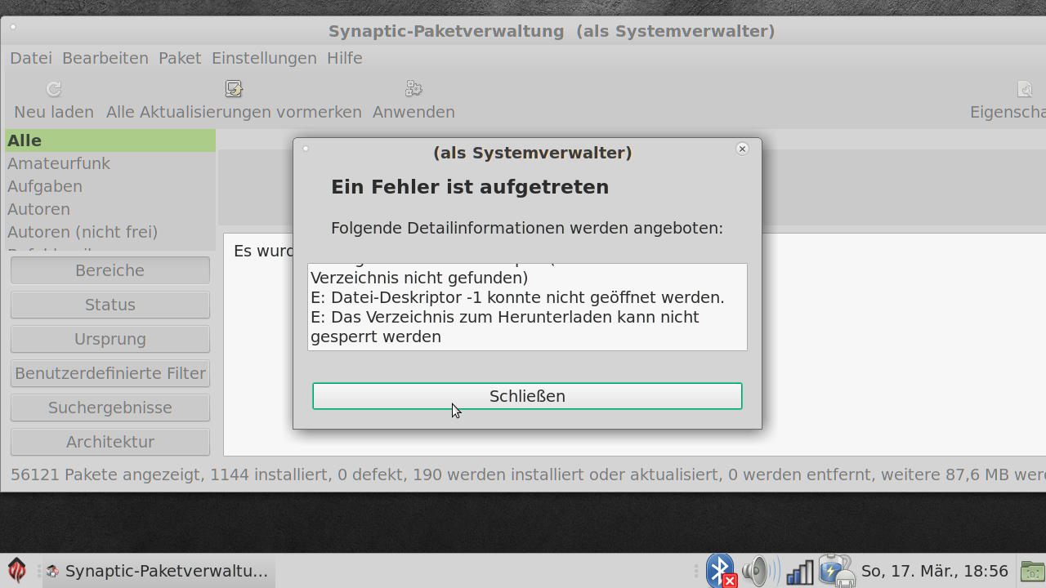Click the Bluetooth tray icon
The width and height of the screenshot is (1046, 588).
721,570
